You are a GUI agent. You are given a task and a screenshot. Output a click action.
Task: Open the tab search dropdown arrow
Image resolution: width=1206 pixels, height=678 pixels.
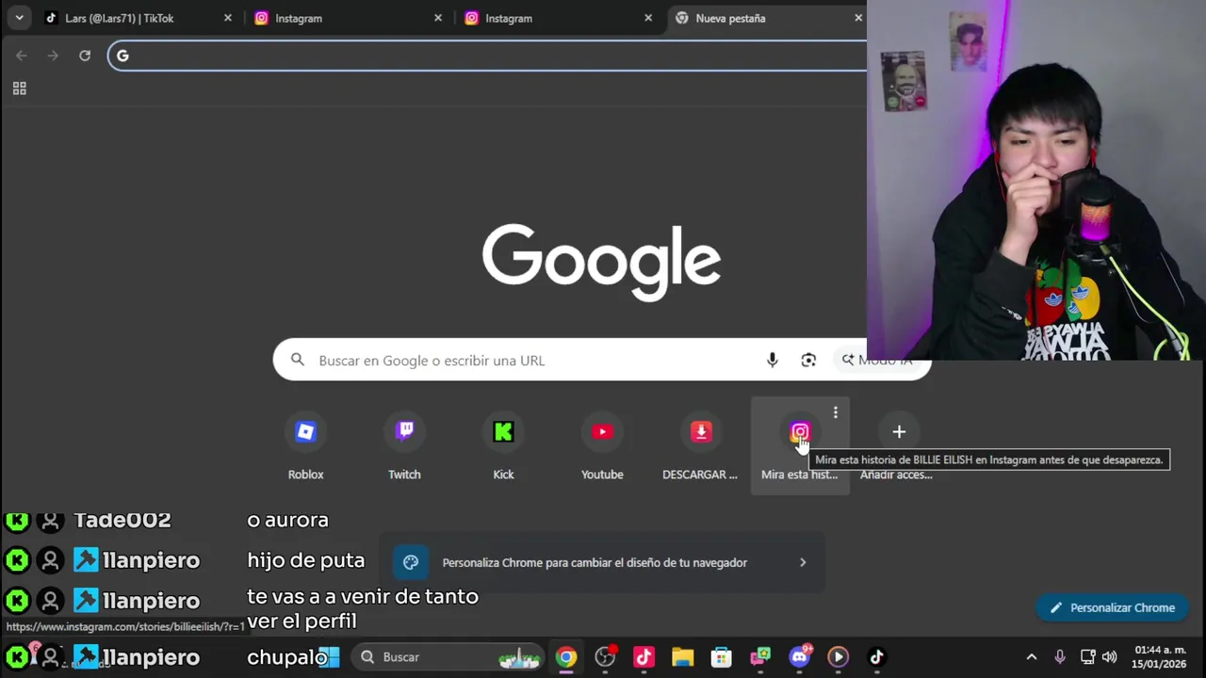(x=19, y=18)
